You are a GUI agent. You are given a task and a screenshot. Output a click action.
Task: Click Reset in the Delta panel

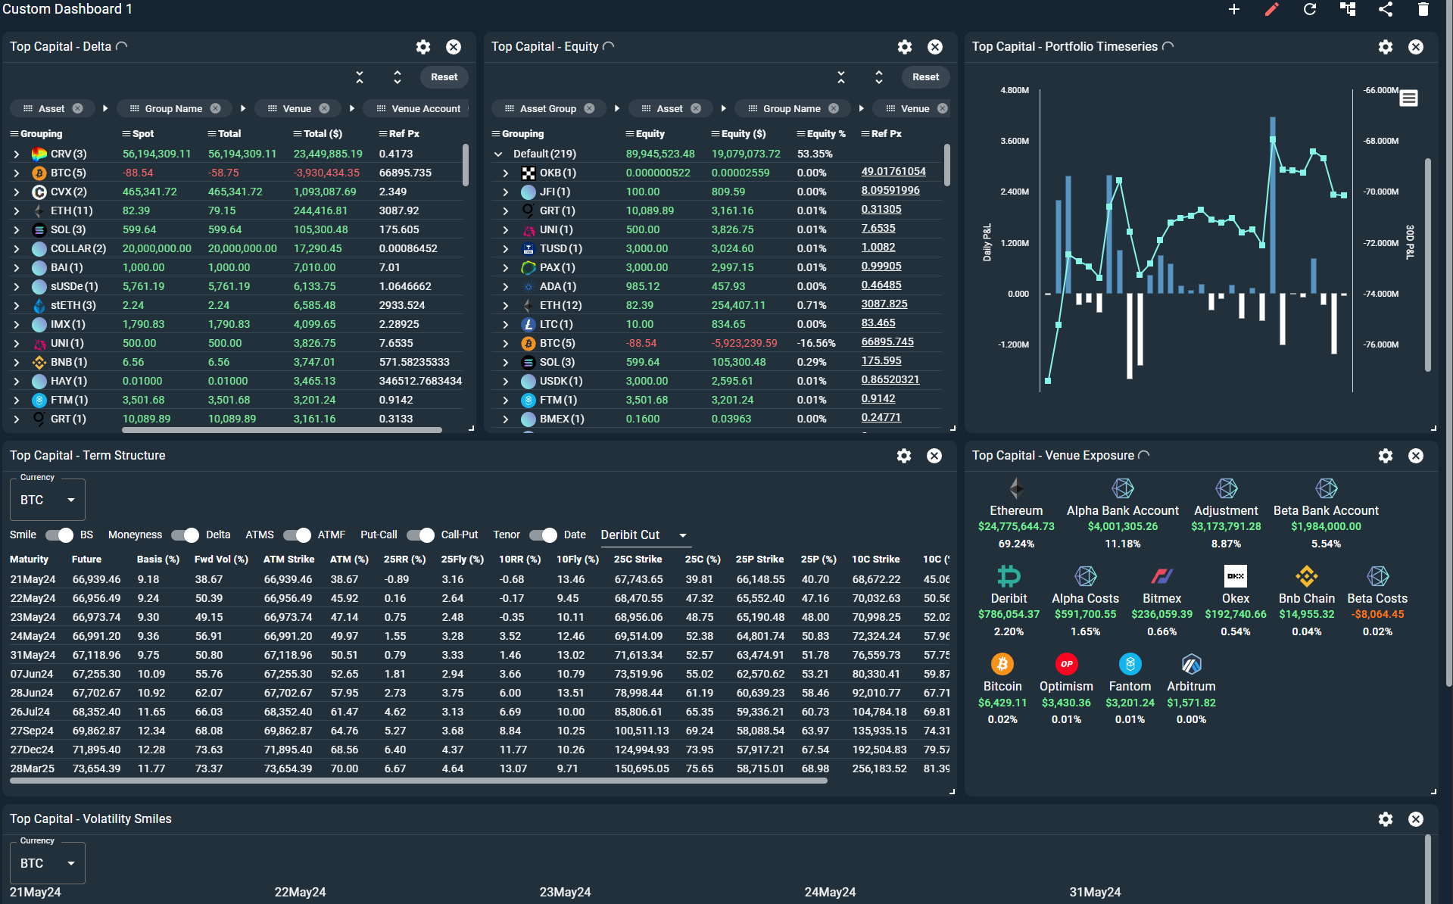coord(444,77)
